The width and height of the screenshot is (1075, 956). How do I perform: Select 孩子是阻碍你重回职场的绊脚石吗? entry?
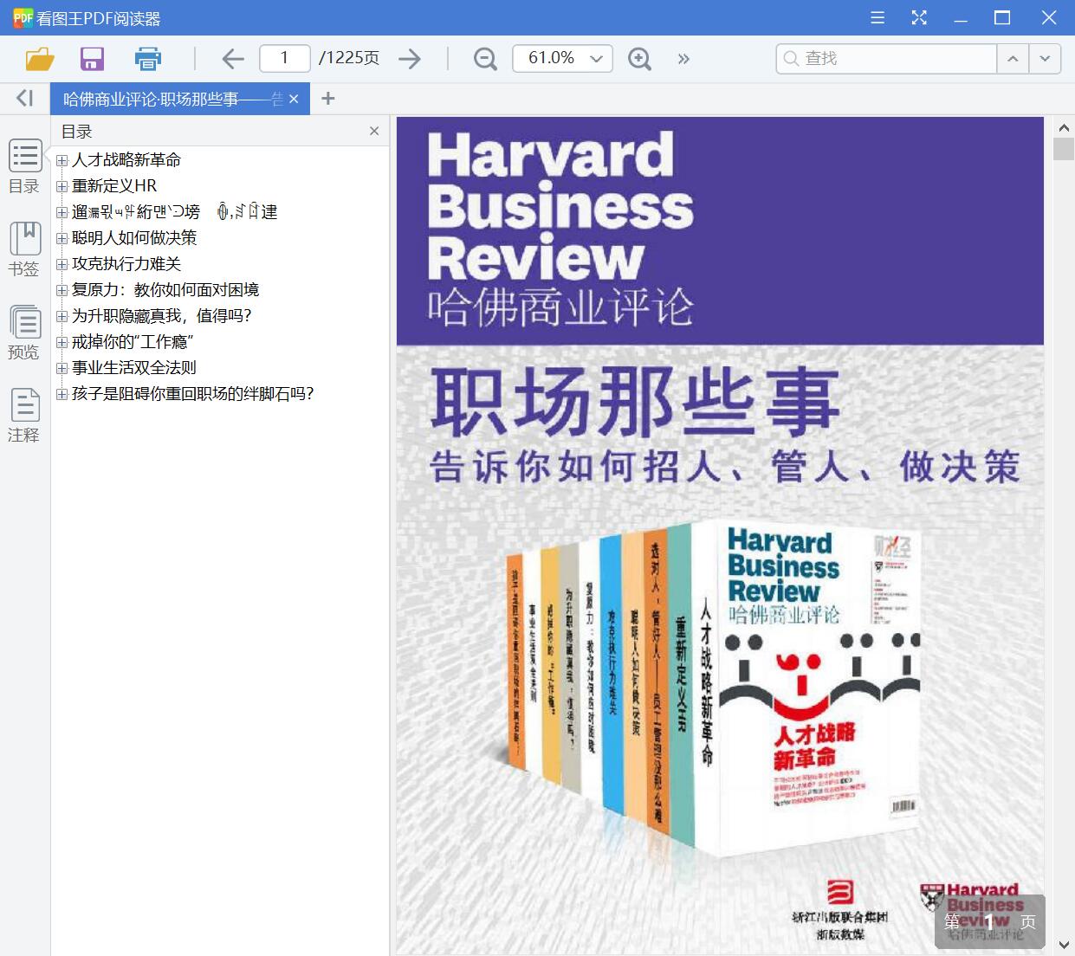point(192,394)
